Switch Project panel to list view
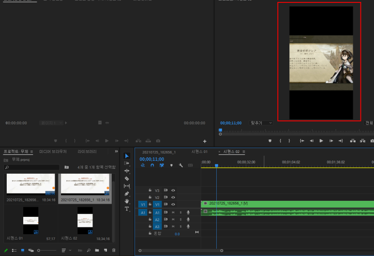 click(15, 250)
